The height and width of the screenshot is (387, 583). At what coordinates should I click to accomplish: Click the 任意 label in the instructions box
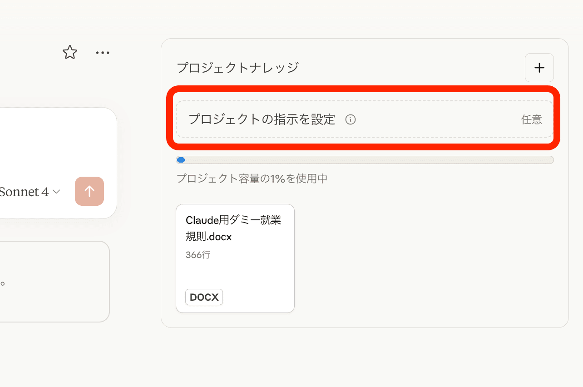tap(531, 120)
